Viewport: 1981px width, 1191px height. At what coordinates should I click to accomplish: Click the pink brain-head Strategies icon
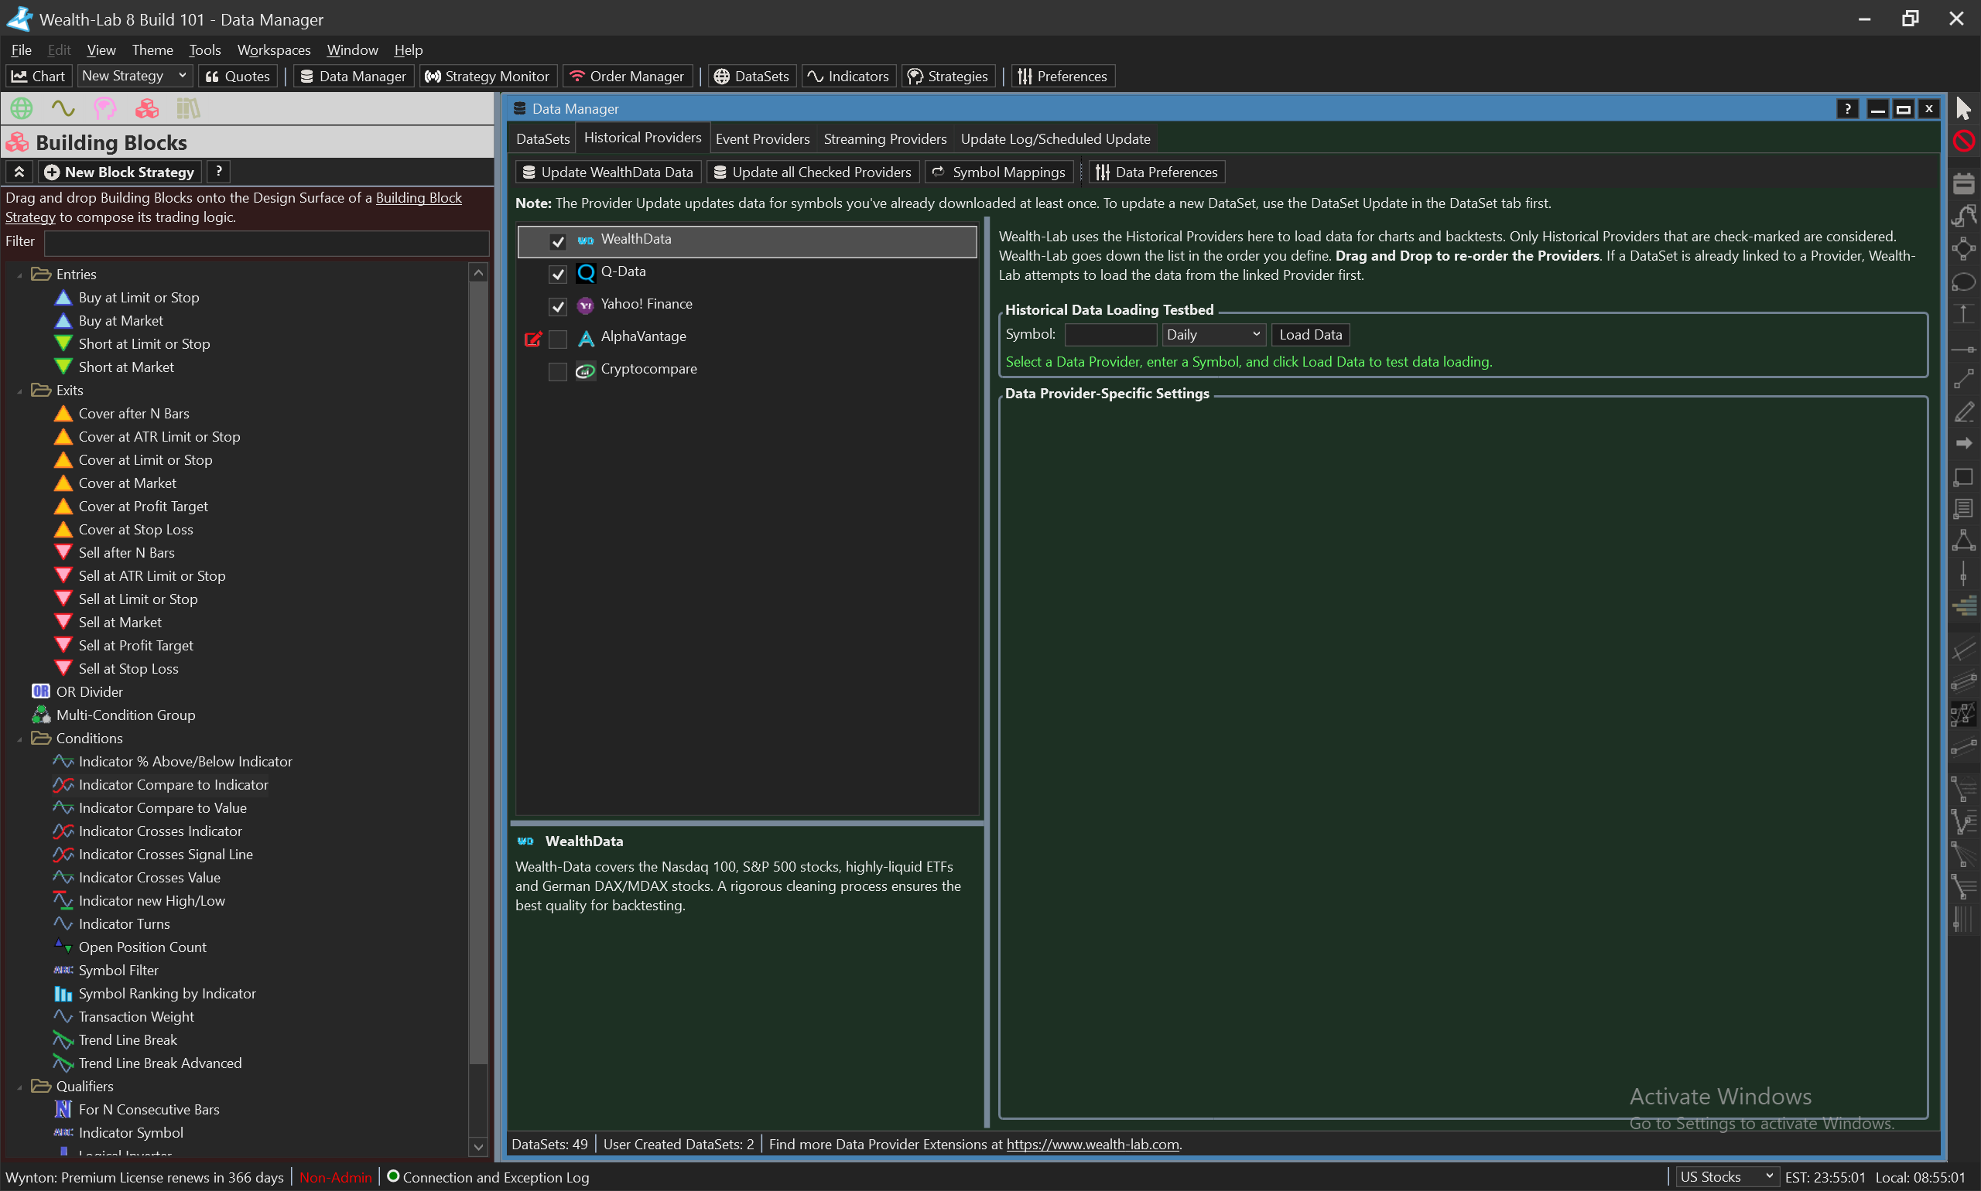click(104, 108)
